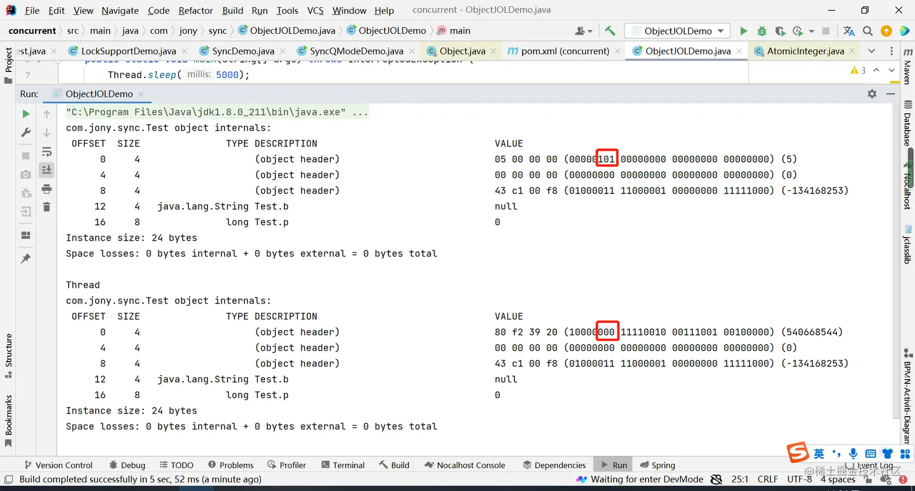The image size is (915, 491).
Task: Click Waiting for enter DevMode status
Action: (x=640, y=480)
